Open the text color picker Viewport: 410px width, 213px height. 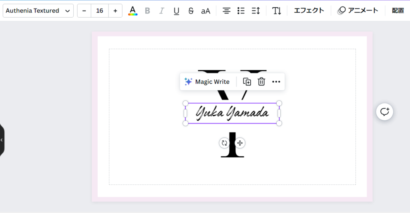[133, 11]
